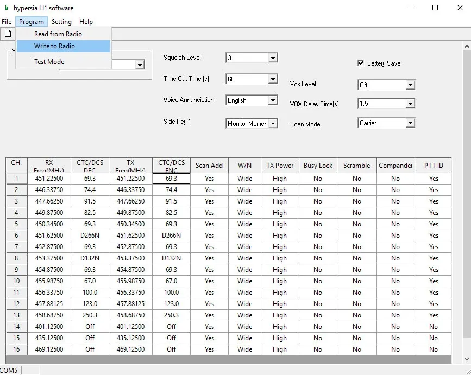Click the hypersia app icon in title bar
Screen dimensions: 471x375
click(6, 8)
